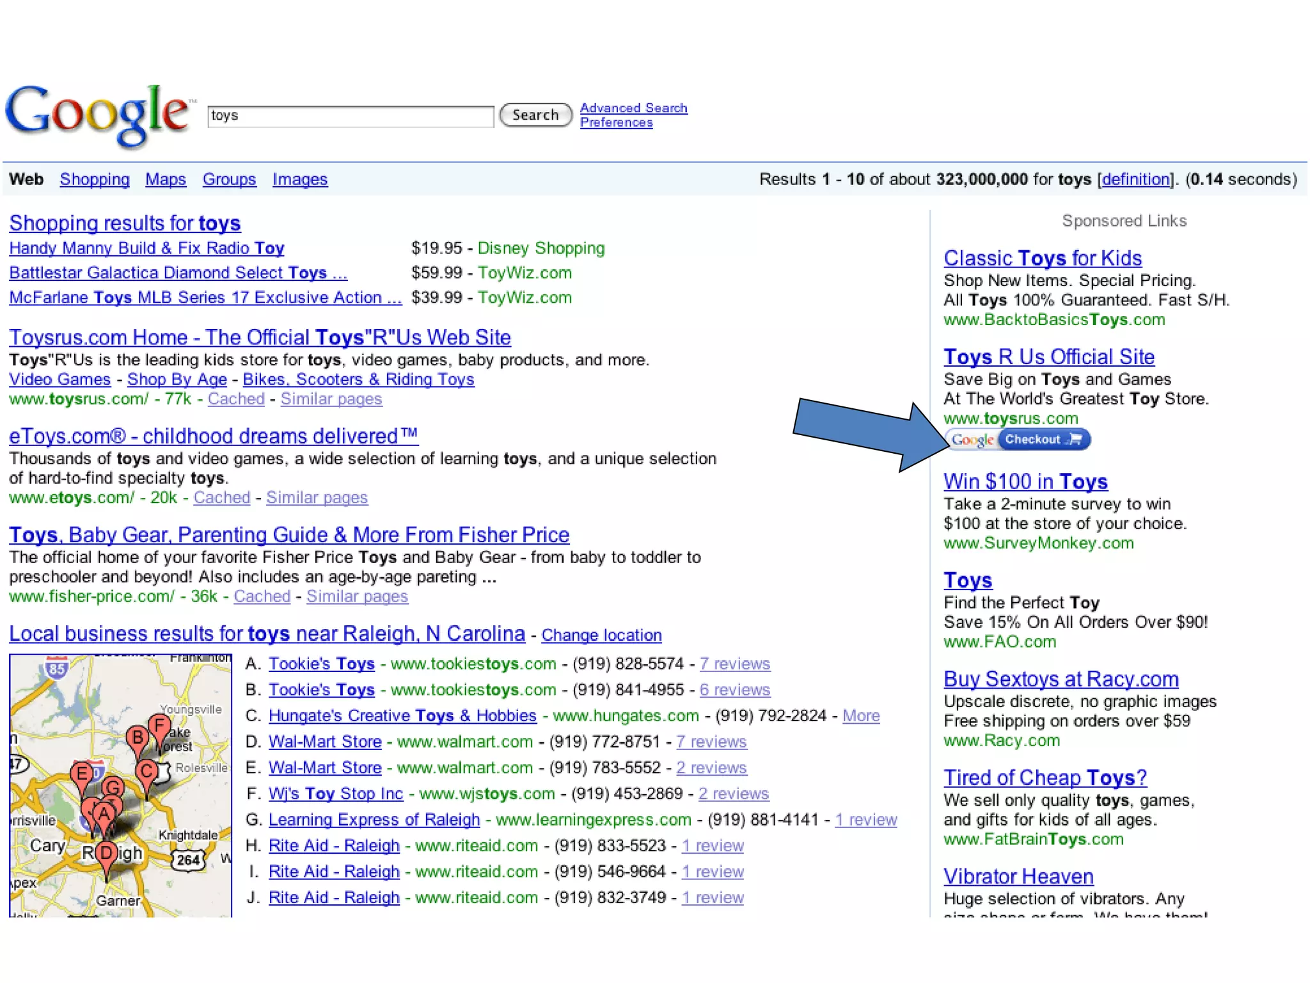Click map marker F on the map

pyautogui.click(x=159, y=725)
